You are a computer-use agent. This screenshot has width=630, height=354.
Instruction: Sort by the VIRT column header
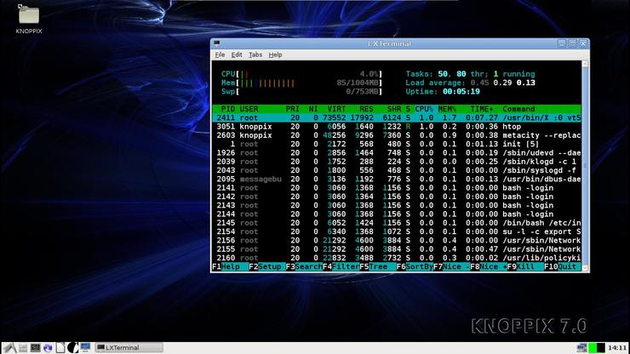pyautogui.click(x=336, y=109)
